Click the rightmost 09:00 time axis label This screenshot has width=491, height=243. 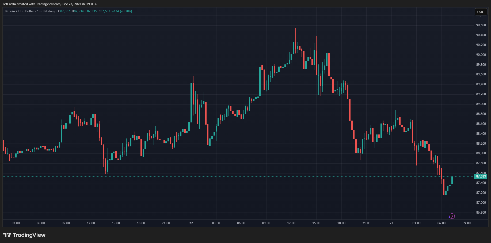point(466,223)
